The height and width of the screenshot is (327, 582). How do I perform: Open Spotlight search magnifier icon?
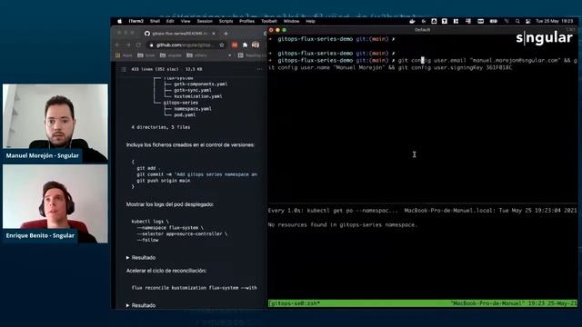[517, 21]
